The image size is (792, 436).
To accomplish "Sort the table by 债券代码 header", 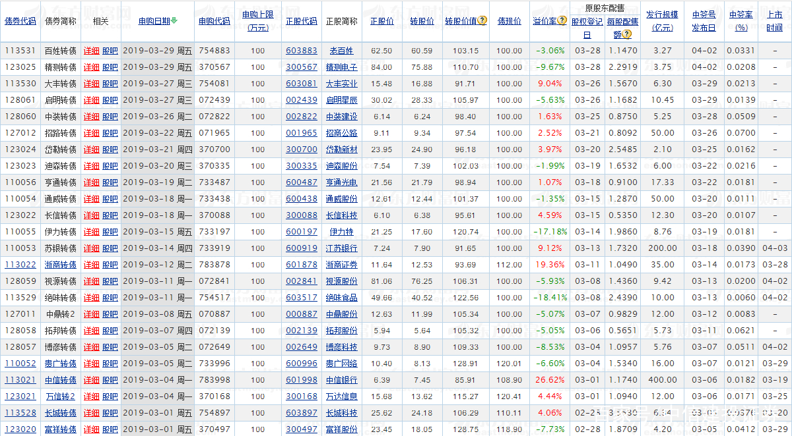I will (x=20, y=21).
